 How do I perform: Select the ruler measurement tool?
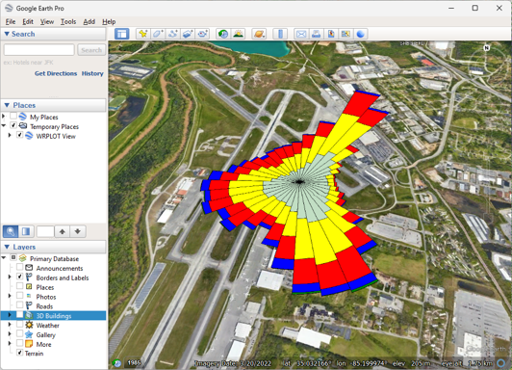coord(280,34)
